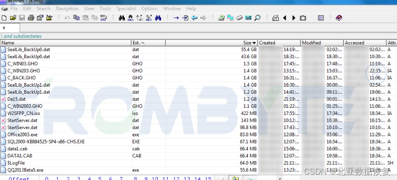Screen dimensions: 397x180
Task: Open the Tools menu
Action: coord(105,9)
